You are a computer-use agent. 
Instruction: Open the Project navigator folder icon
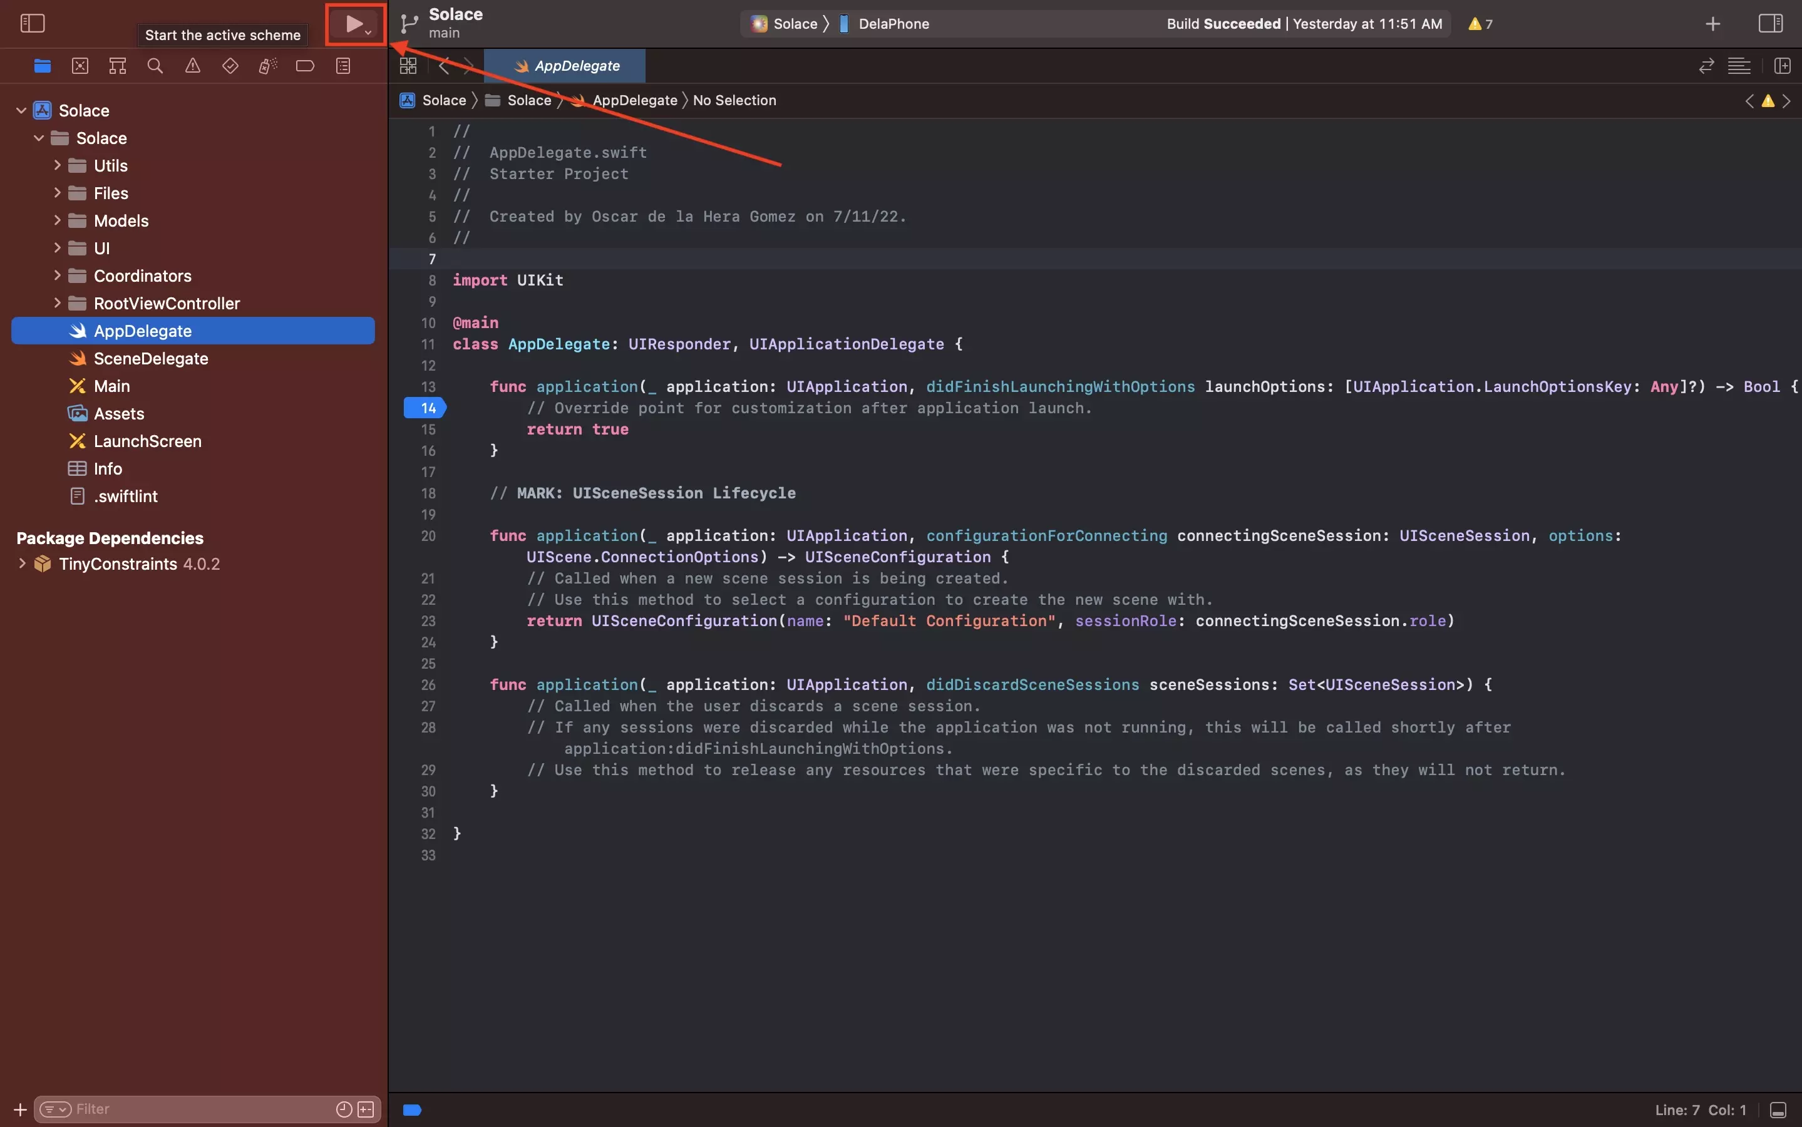click(43, 66)
